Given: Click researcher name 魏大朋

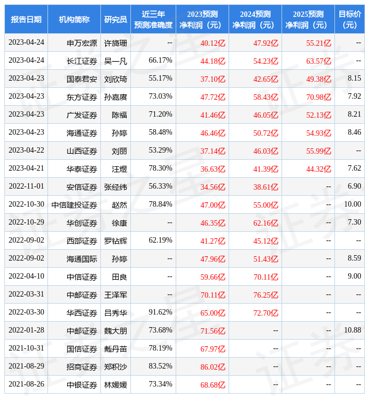Looking at the screenshot, I should pos(116,331).
